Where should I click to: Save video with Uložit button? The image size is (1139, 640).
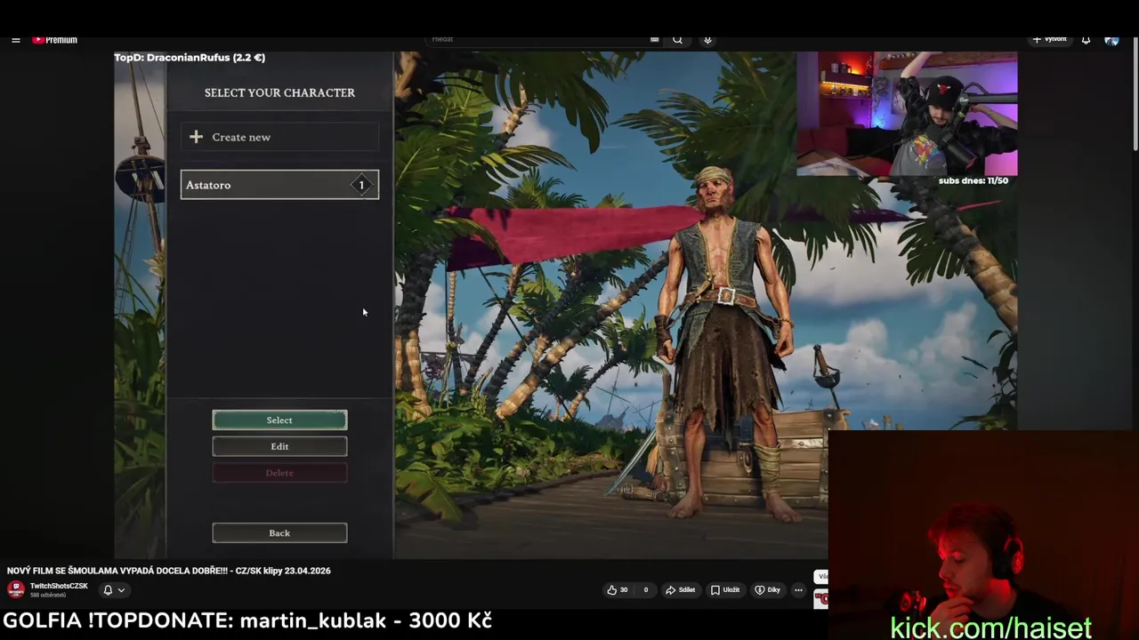click(724, 589)
